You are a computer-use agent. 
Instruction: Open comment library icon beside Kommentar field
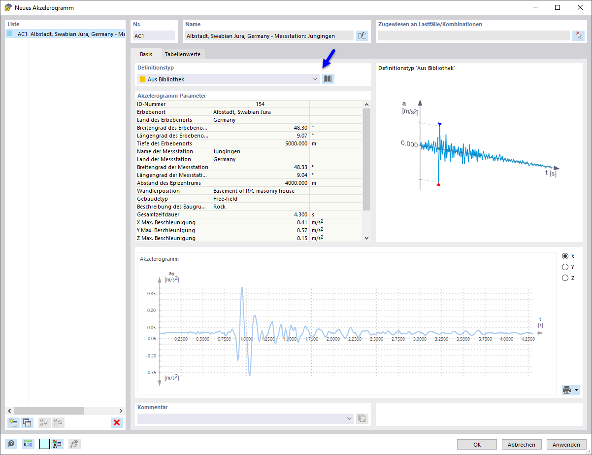[x=362, y=419]
